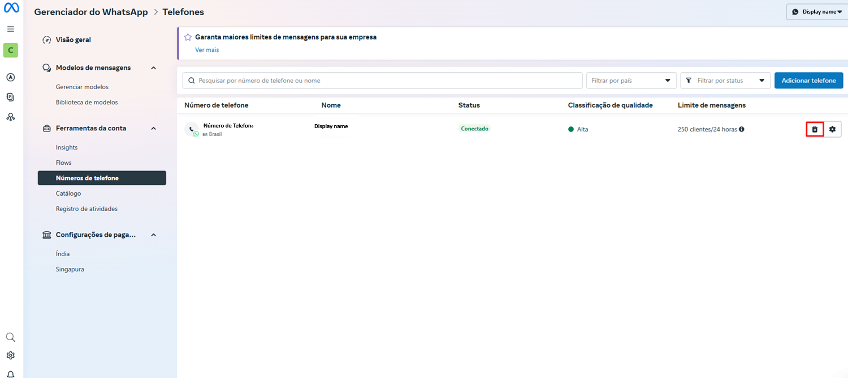Click message limit info icon
Image resolution: width=848 pixels, height=378 pixels.
[742, 129]
